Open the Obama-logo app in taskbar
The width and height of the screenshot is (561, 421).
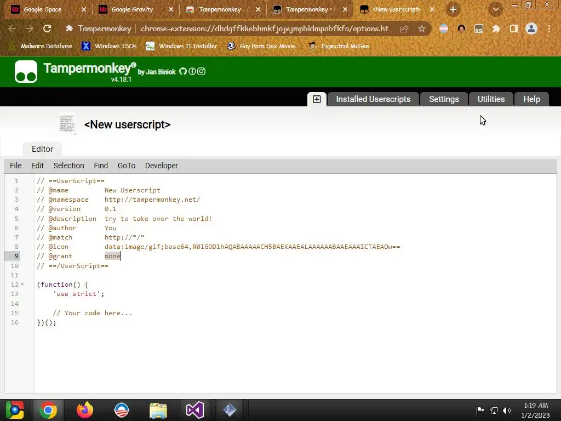(121, 410)
